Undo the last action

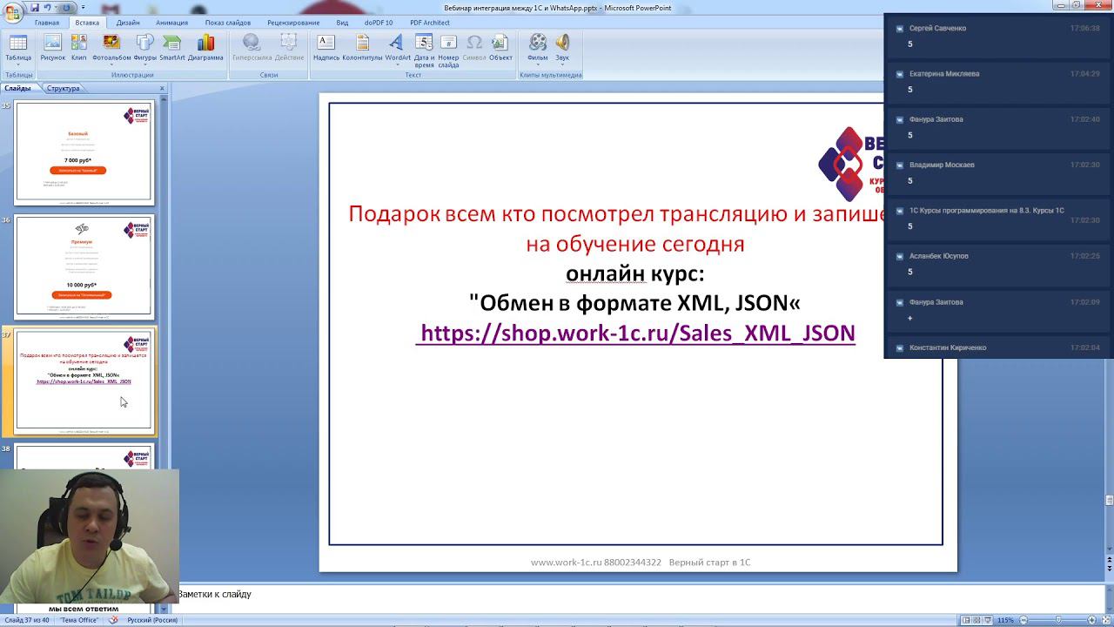[x=47, y=8]
